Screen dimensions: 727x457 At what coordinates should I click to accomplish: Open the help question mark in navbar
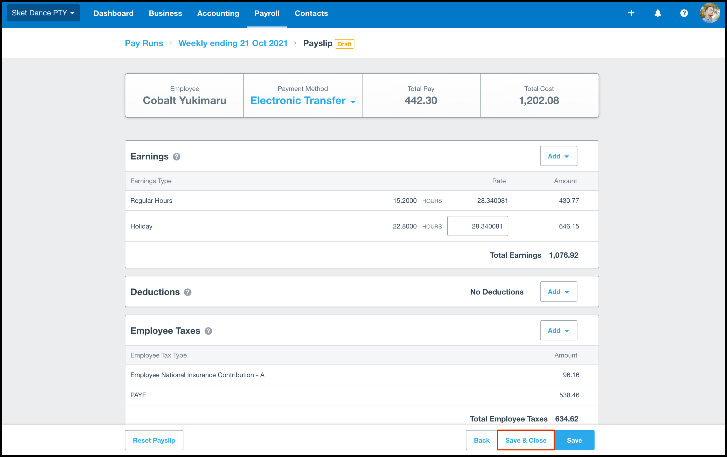click(x=684, y=13)
